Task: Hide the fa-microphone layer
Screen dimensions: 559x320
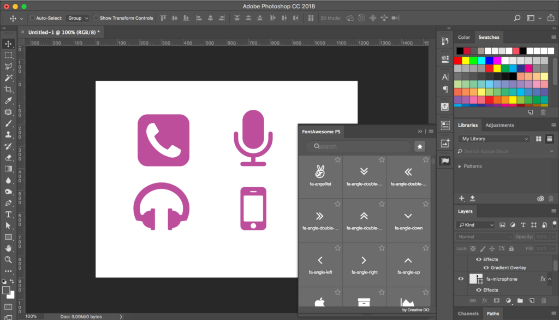Action: pyautogui.click(x=461, y=279)
